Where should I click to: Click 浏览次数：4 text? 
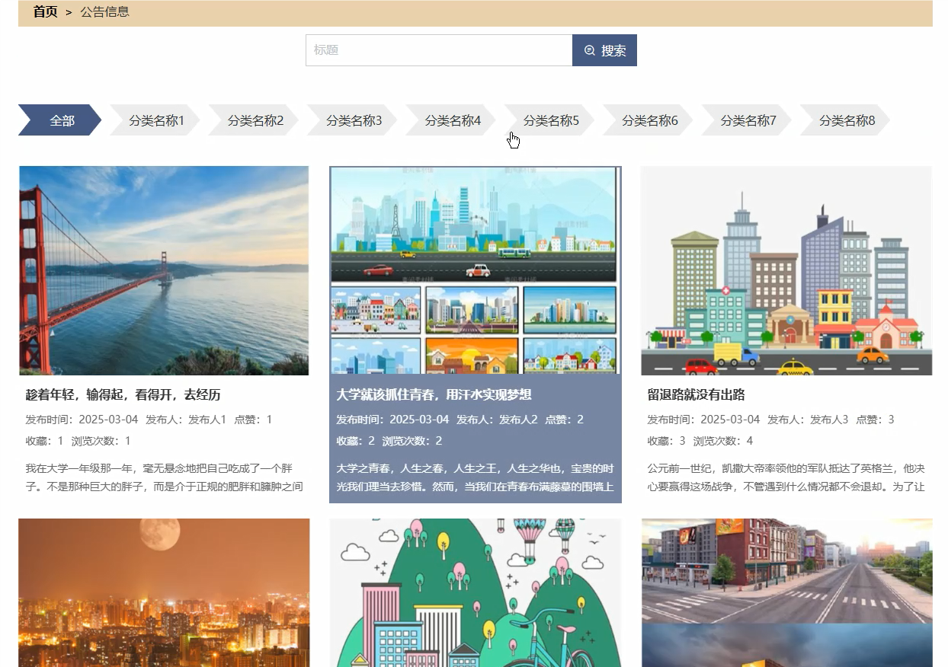pyautogui.click(x=723, y=441)
